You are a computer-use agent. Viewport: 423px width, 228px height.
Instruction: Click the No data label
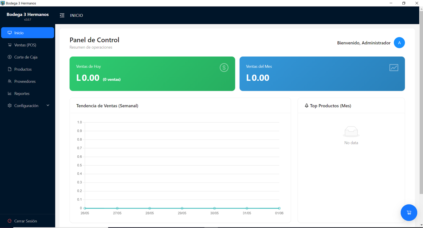pyautogui.click(x=351, y=143)
